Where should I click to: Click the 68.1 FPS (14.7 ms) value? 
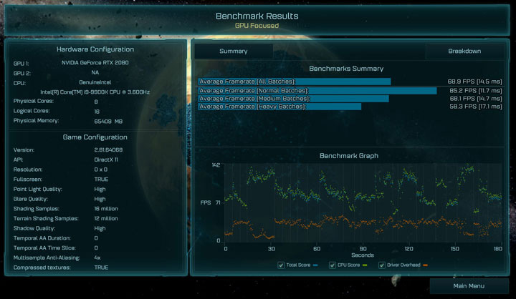(x=476, y=99)
